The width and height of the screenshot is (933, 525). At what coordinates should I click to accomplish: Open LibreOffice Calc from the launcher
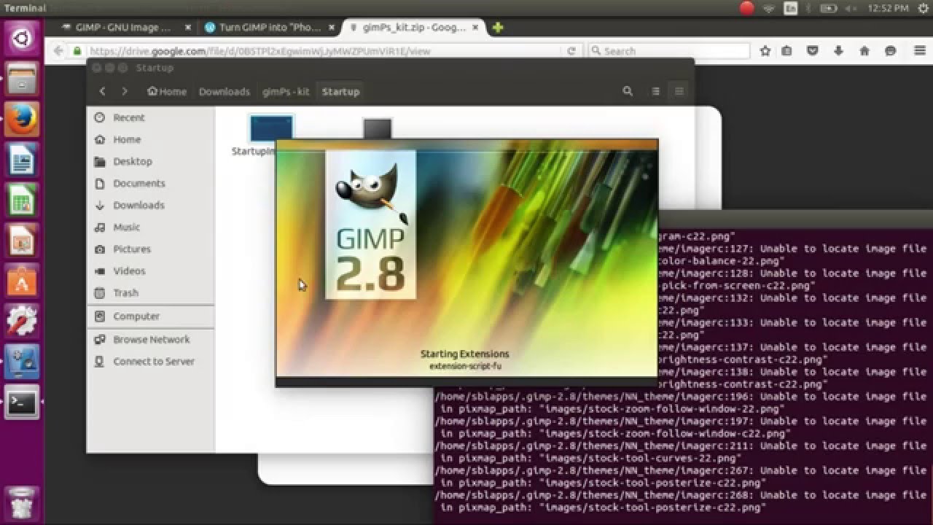point(22,200)
